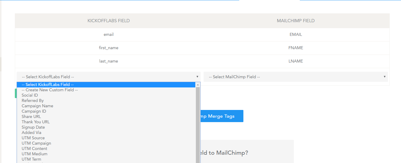The image size is (401, 163).
Task: Select 'Referred By' from the list
Action: click(106, 100)
